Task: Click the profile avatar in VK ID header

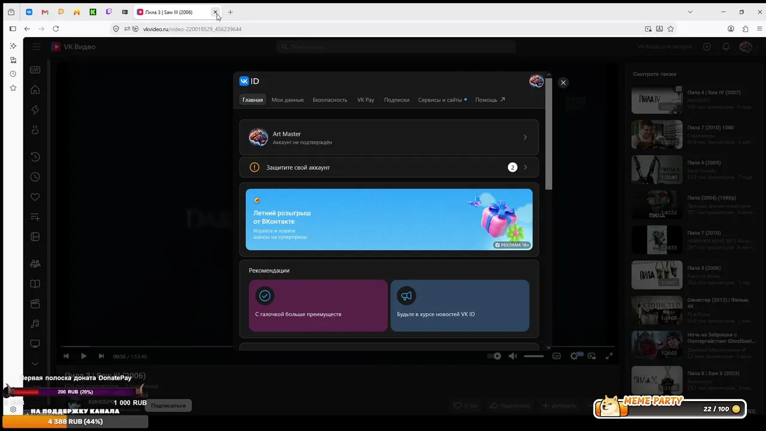Action: pos(536,81)
